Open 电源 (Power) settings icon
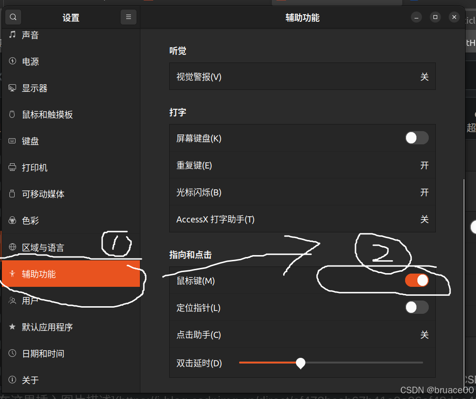 tap(12, 61)
